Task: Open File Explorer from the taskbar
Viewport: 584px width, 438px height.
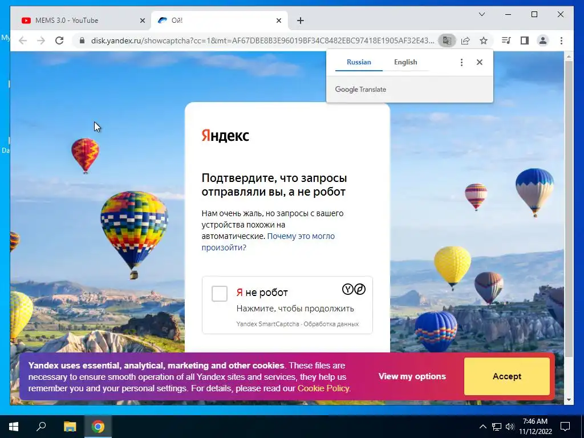Action: click(x=70, y=427)
